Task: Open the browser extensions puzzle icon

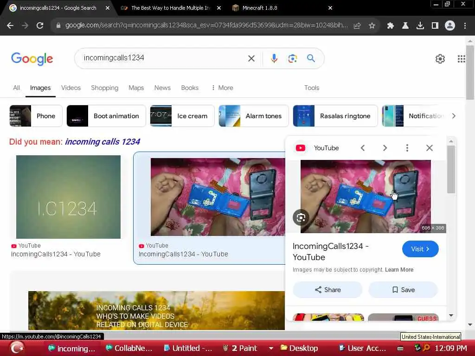Action: [x=391, y=26]
